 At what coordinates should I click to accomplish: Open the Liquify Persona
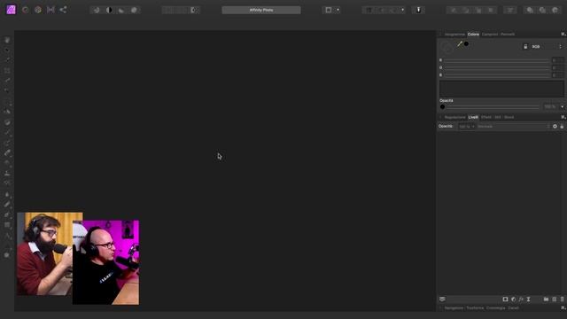click(x=26, y=10)
